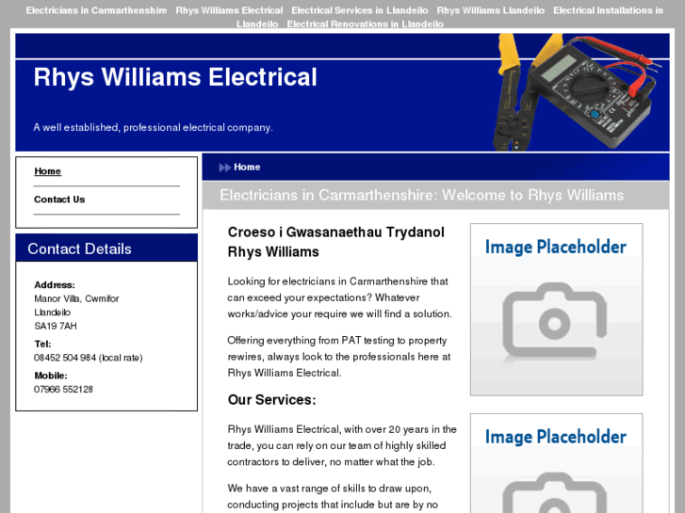Screen dimensions: 685x513
Task: Click the Rhys Williams Llandeilo top link
Action: (x=491, y=10)
